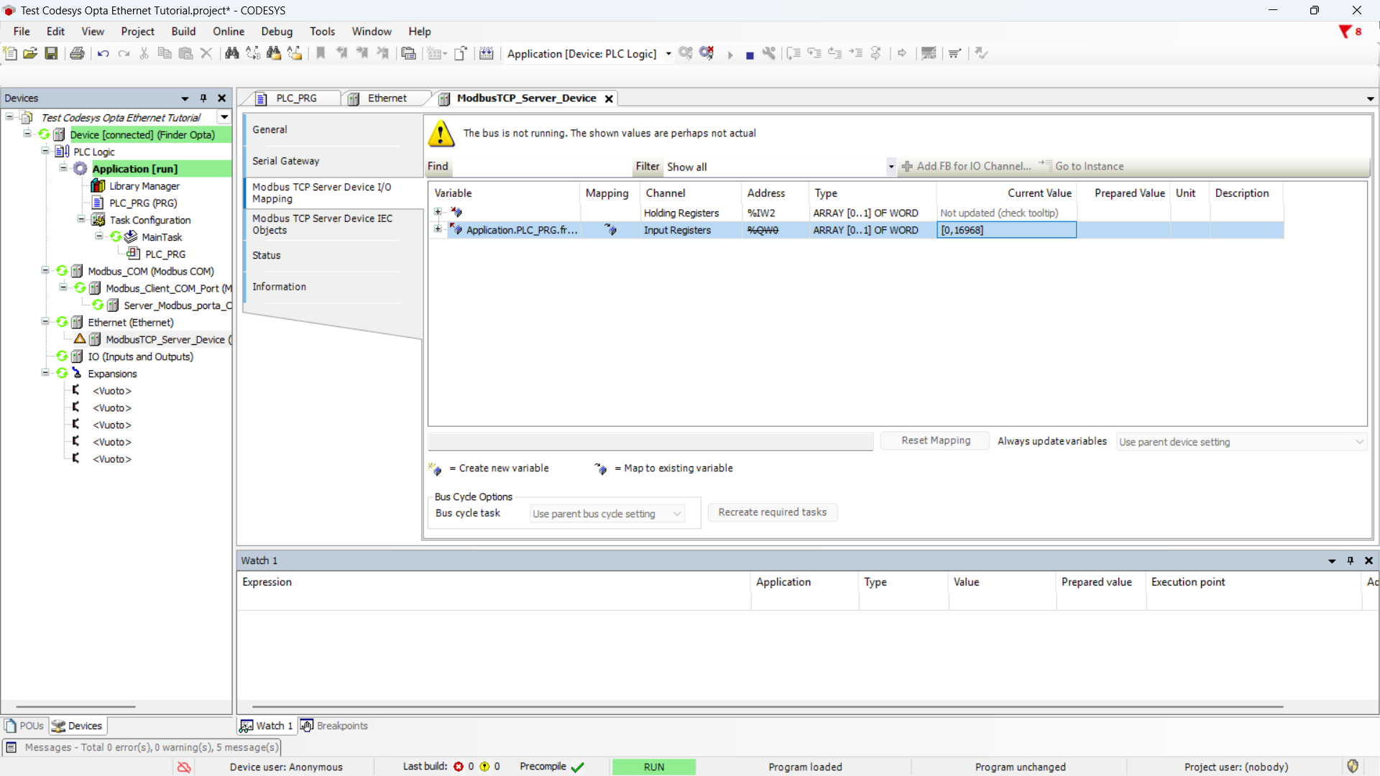This screenshot has height=776, width=1380.
Task: Open the Always update variables dropdown
Action: point(1241,442)
